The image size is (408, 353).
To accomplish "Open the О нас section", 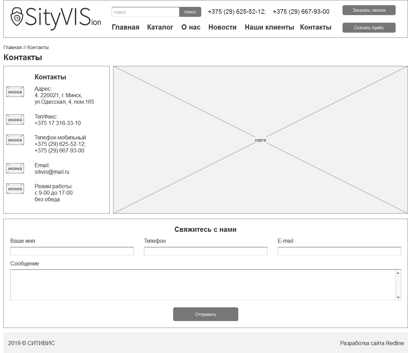I will 191,27.
